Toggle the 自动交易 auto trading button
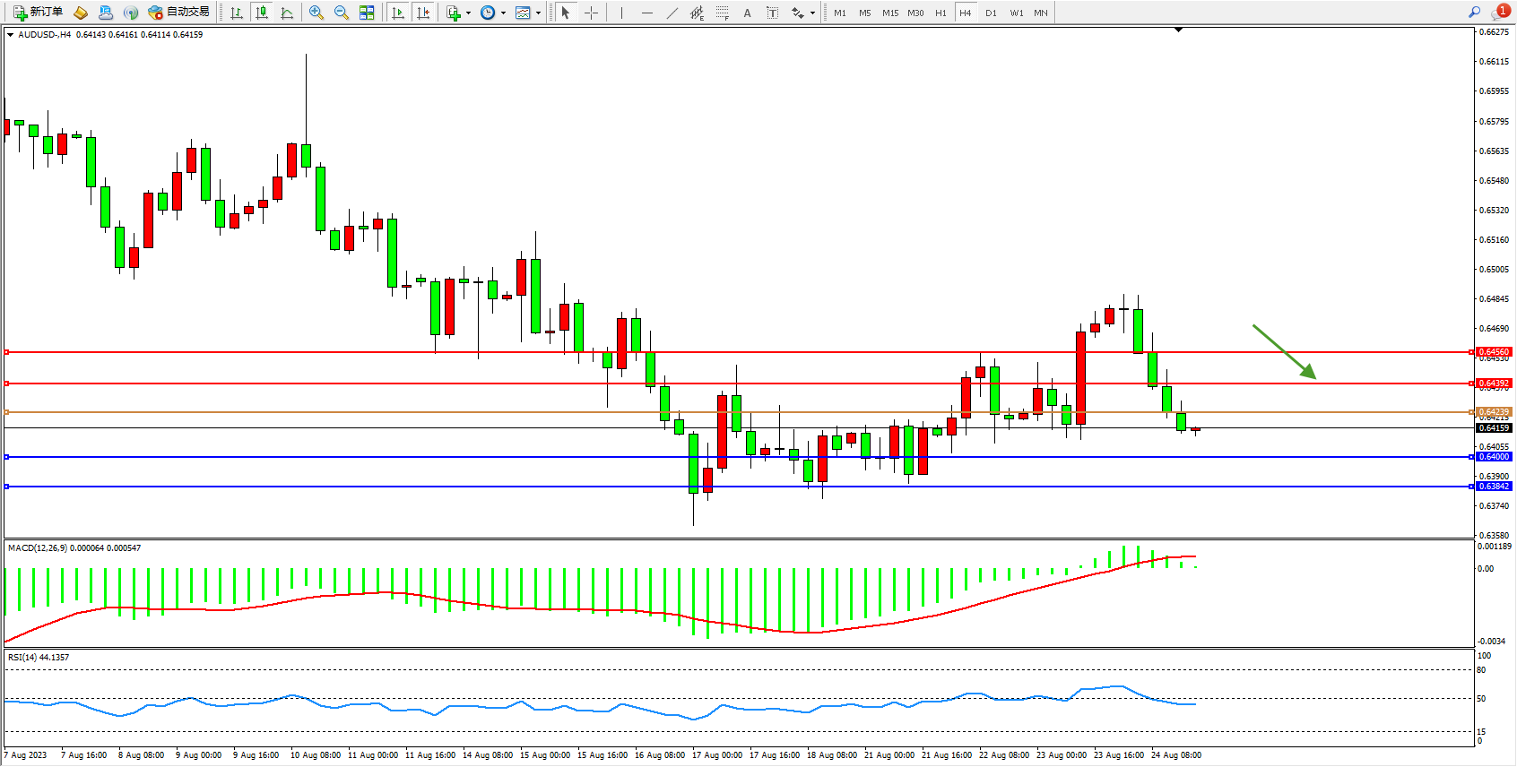 point(178,13)
